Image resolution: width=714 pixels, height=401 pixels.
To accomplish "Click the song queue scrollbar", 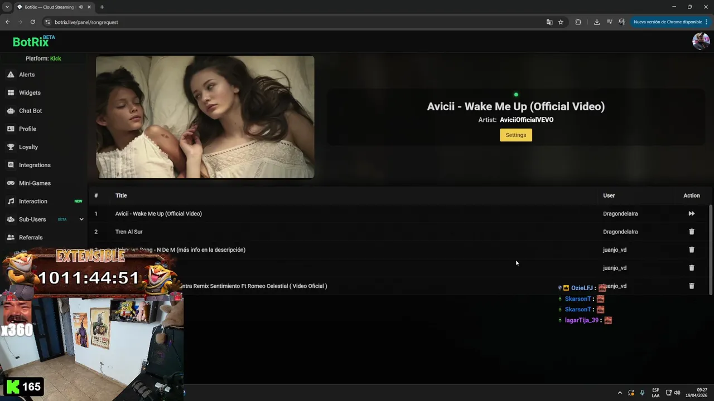I will tap(711, 250).
